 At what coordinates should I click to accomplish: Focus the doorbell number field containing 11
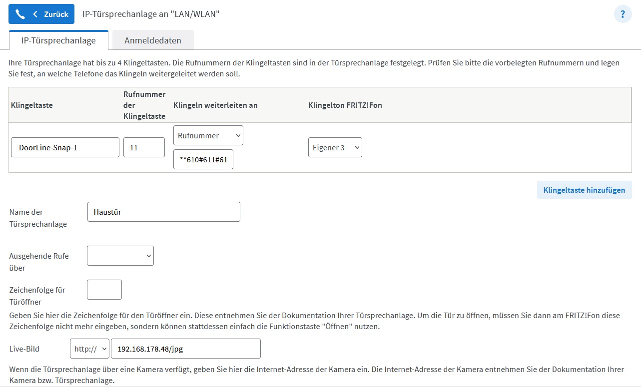coord(144,147)
